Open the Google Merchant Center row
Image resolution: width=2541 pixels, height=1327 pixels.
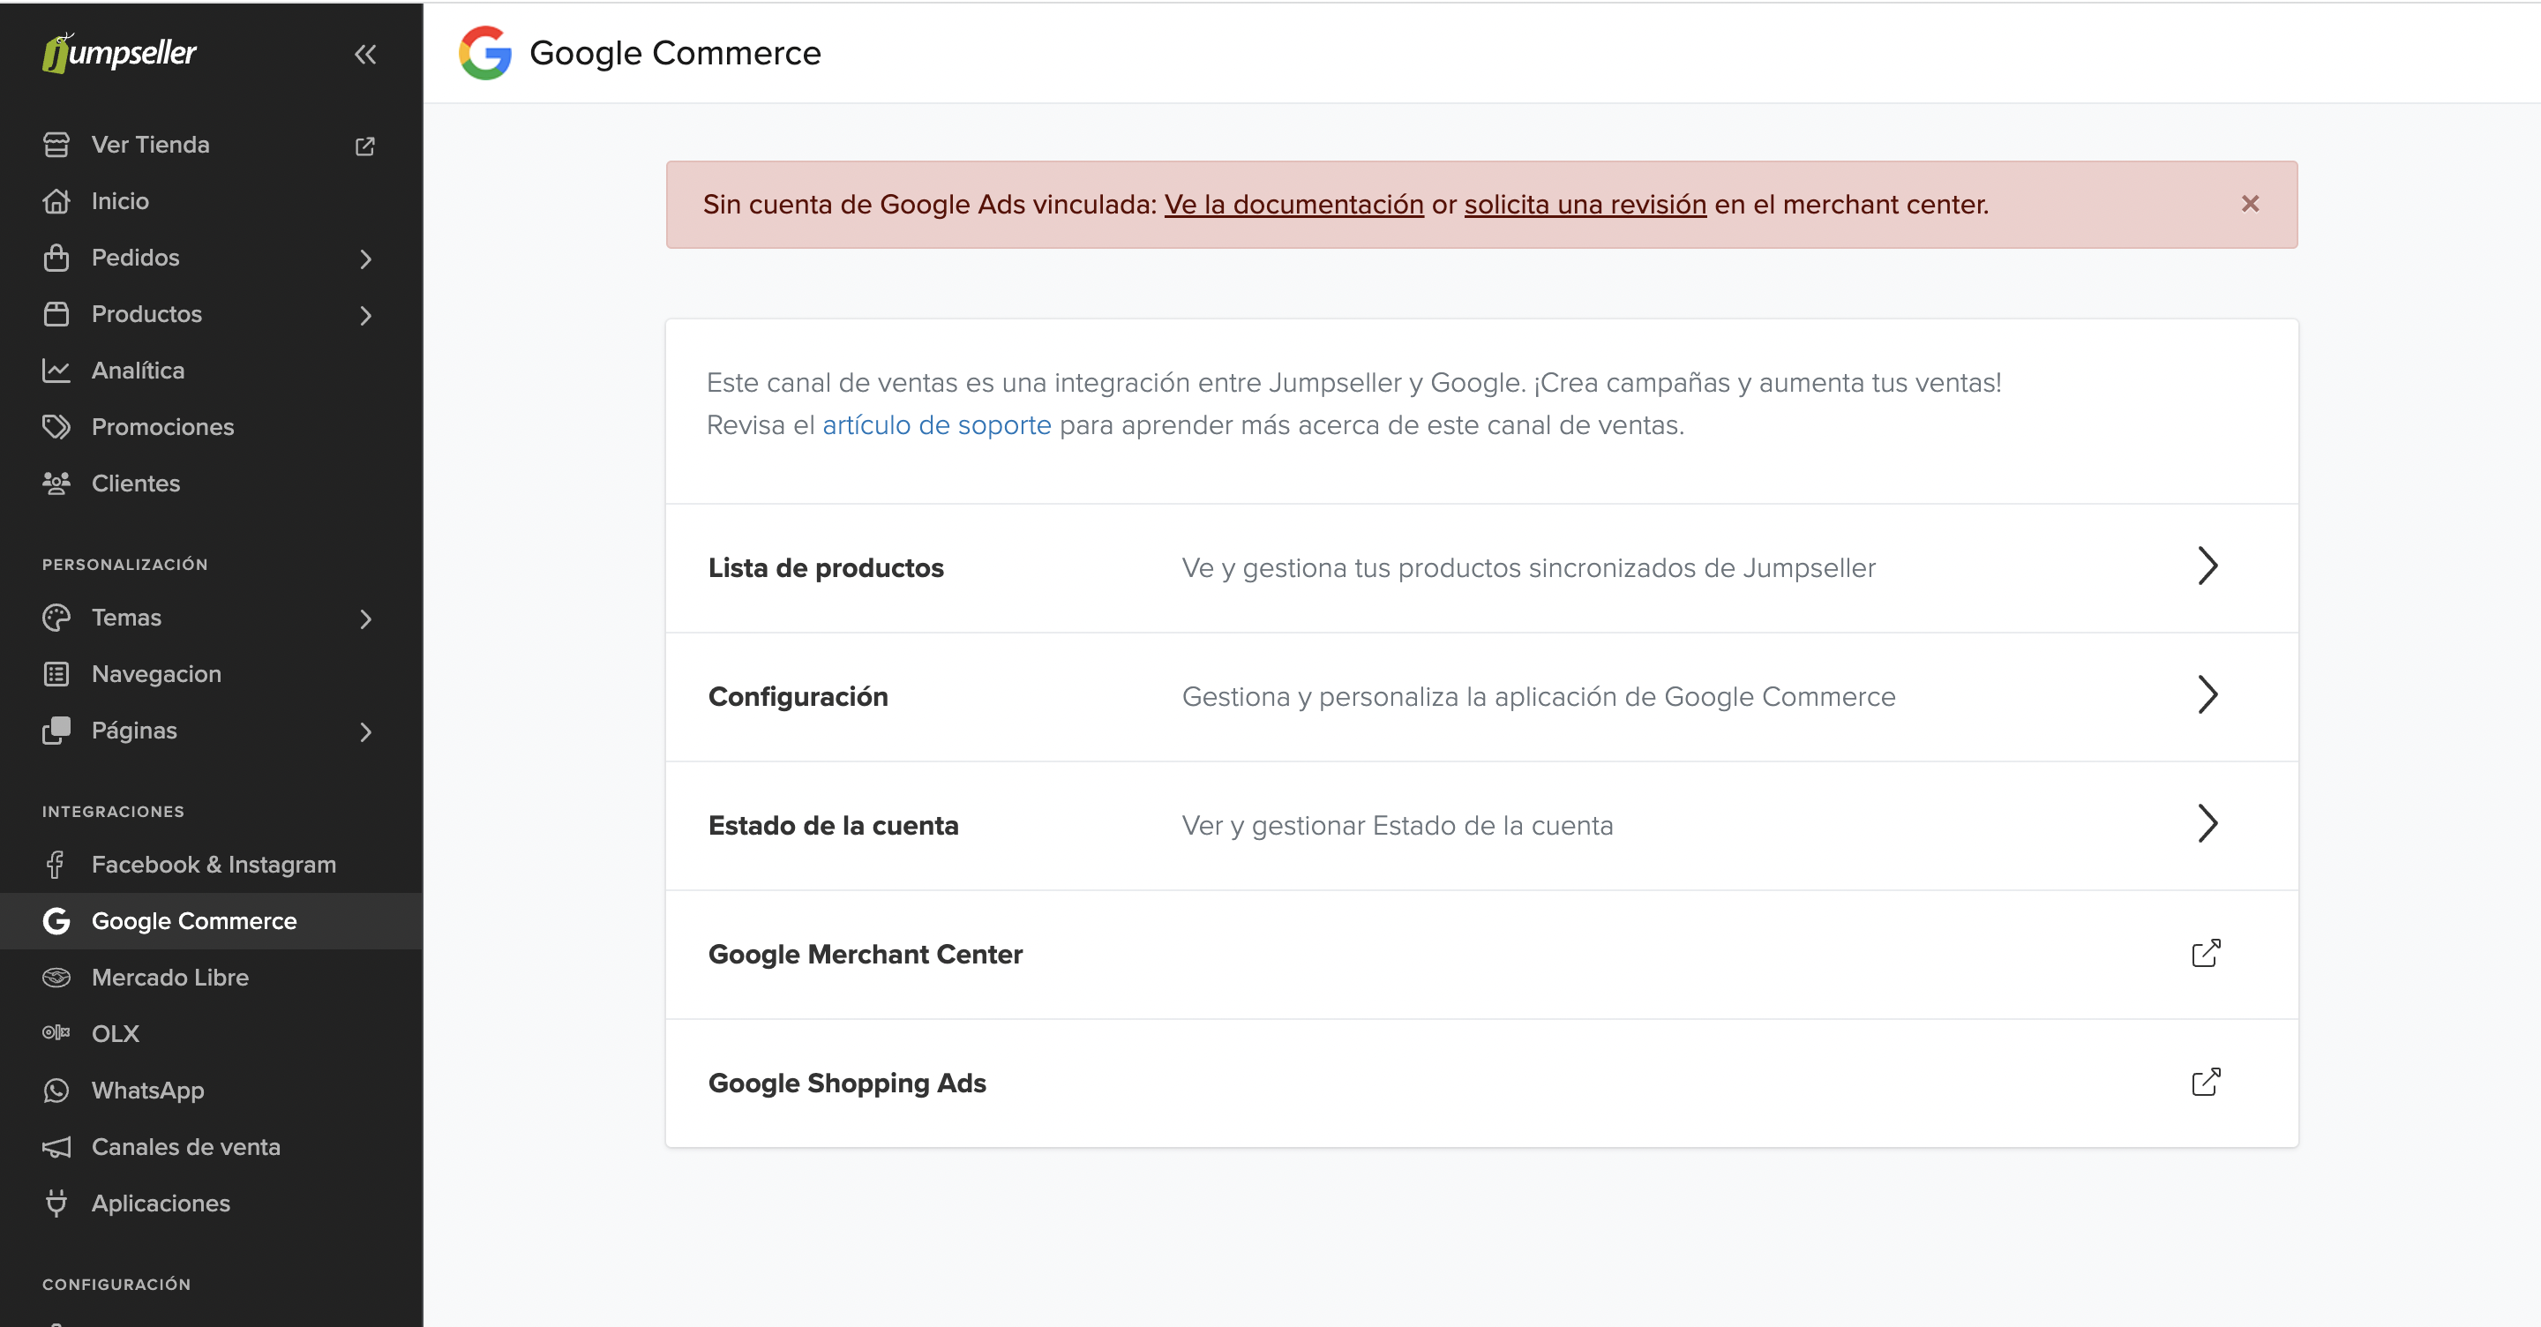(1481, 954)
